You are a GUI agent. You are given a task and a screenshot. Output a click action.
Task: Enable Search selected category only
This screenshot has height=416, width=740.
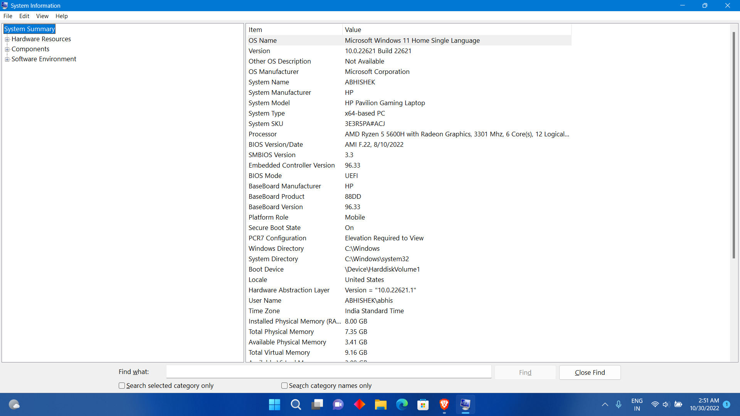[122, 386]
